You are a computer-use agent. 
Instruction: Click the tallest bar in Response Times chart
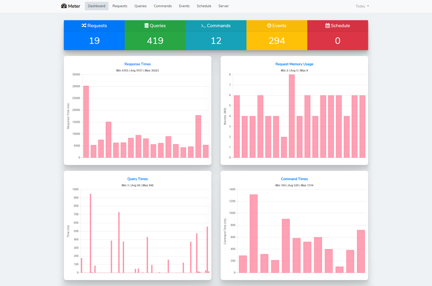click(86, 121)
